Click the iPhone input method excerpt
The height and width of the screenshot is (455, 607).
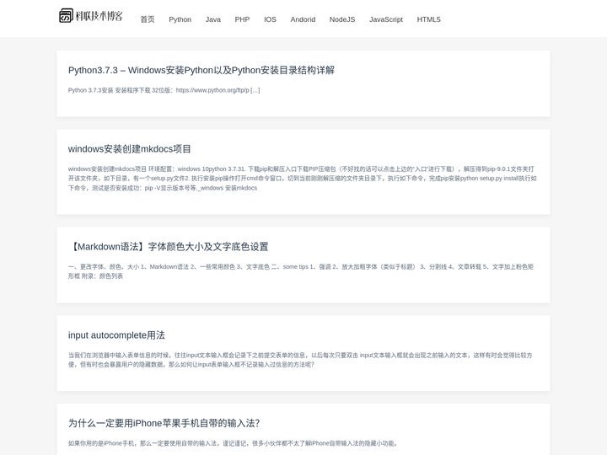click(234, 443)
